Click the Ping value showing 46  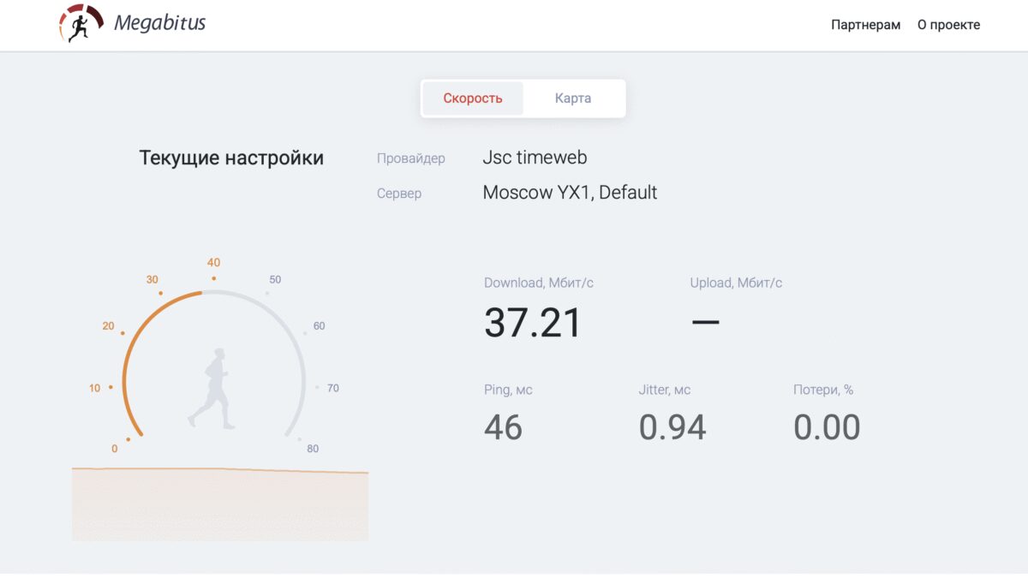tap(504, 427)
